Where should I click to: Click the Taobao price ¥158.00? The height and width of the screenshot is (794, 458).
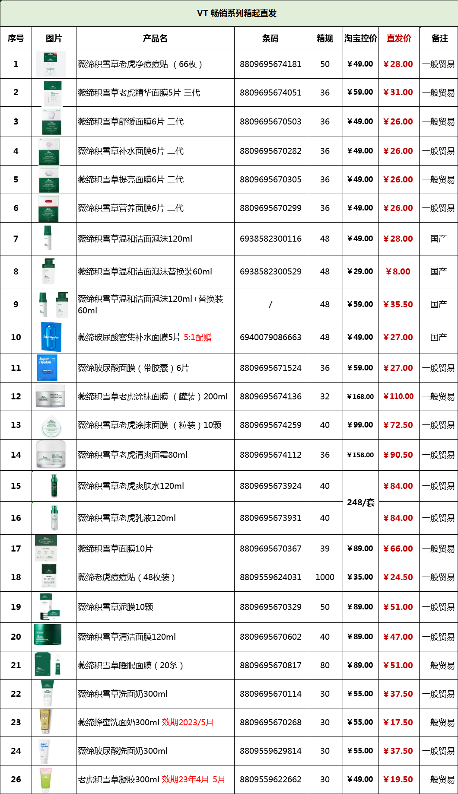361,455
